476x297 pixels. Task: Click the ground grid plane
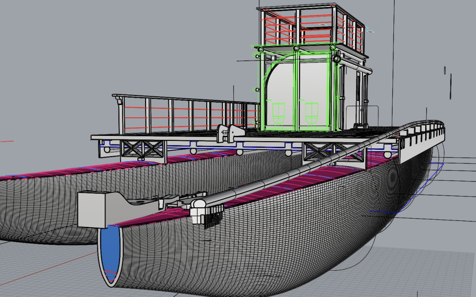click(408, 272)
